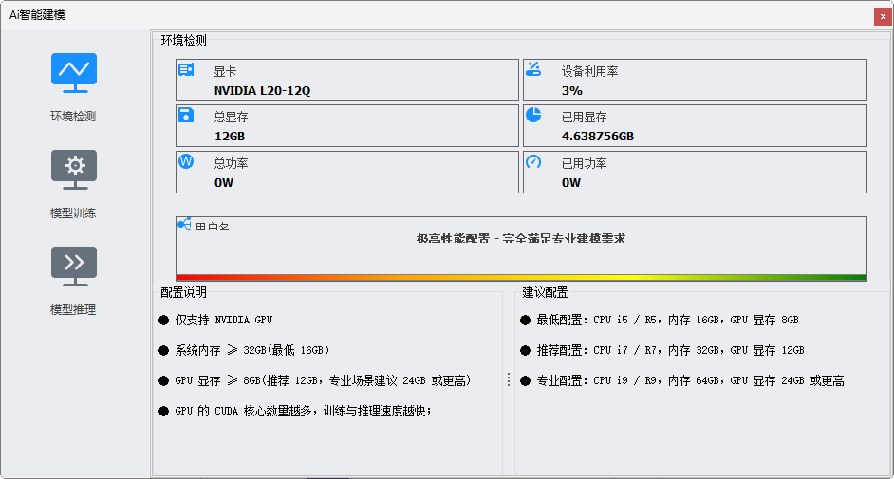Close the Ai智能建模 window
Viewport: 894px width, 479px height.
(883, 16)
